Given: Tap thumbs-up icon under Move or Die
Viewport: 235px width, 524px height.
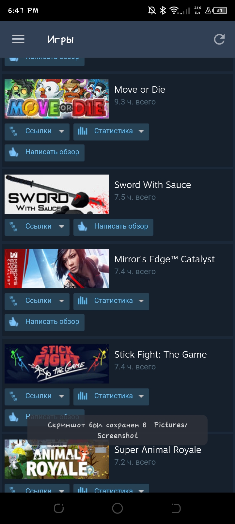Looking at the screenshot, I should tap(14, 152).
